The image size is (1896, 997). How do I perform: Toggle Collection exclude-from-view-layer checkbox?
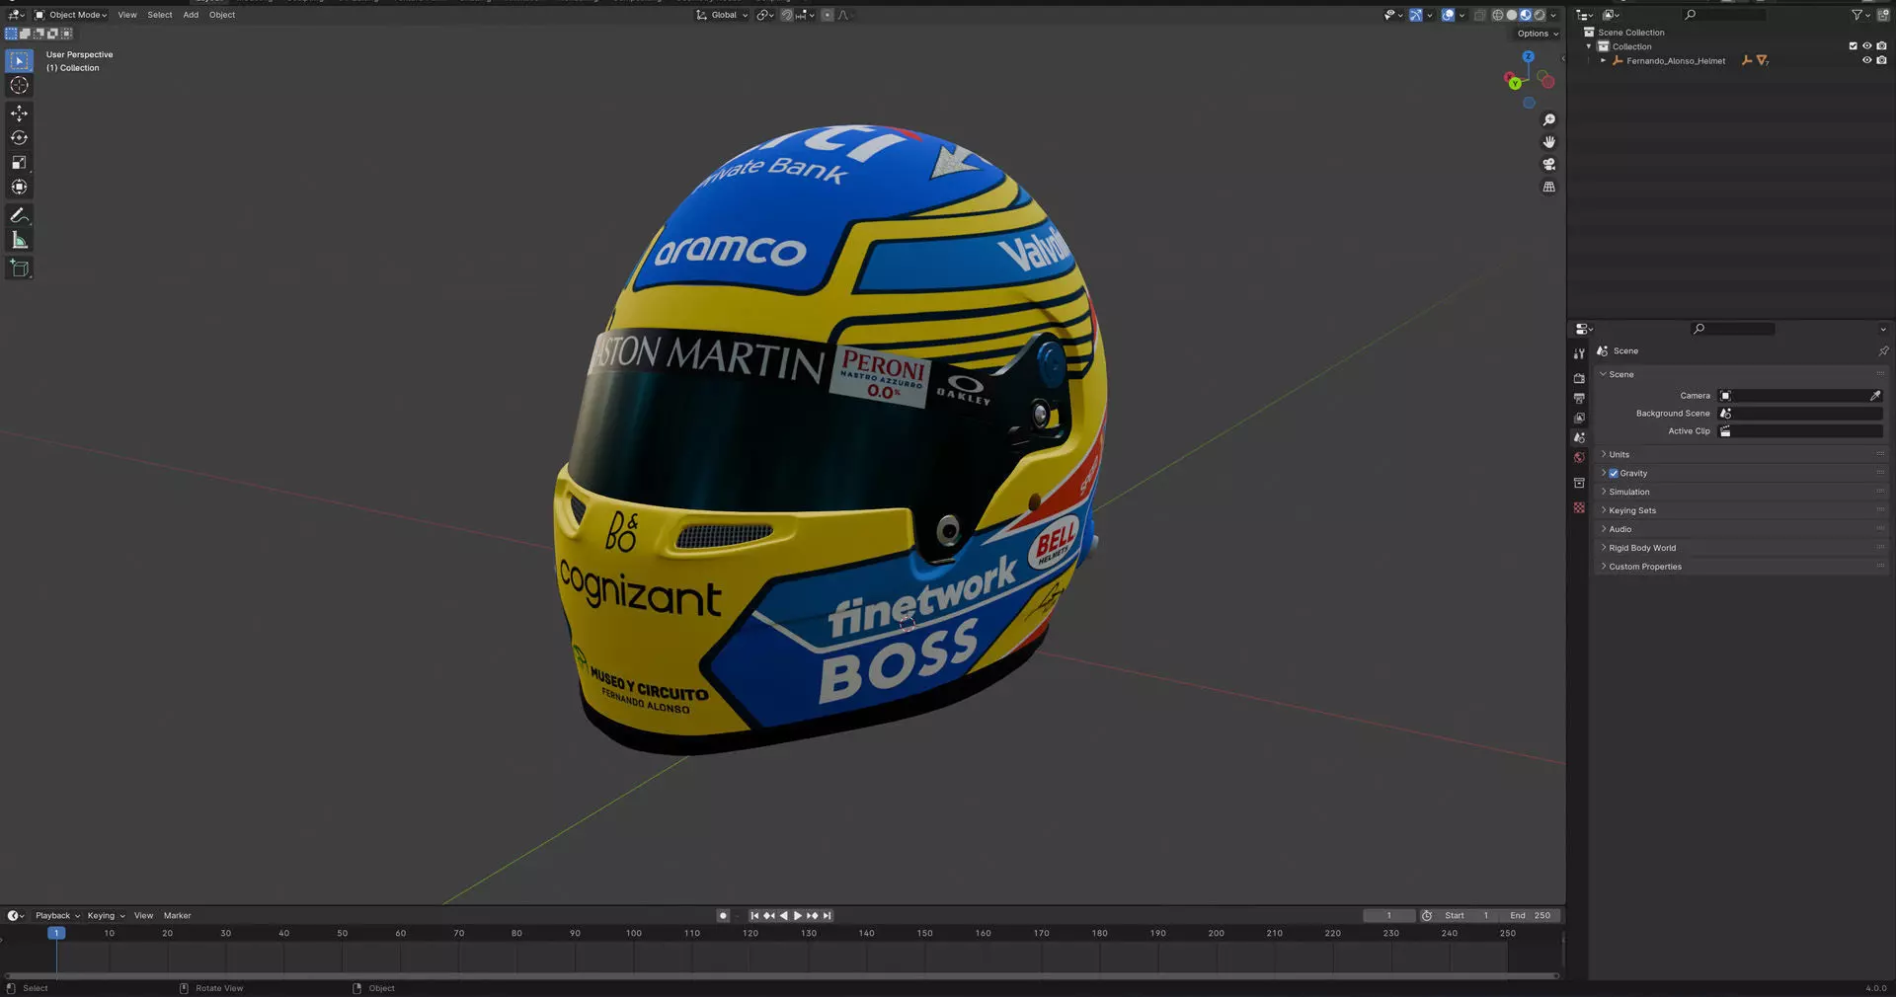click(1853, 46)
